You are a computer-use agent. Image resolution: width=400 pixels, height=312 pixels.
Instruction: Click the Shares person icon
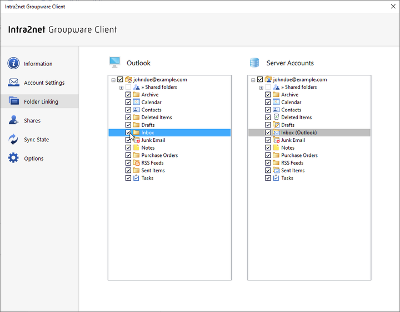[x=13, y=120]
